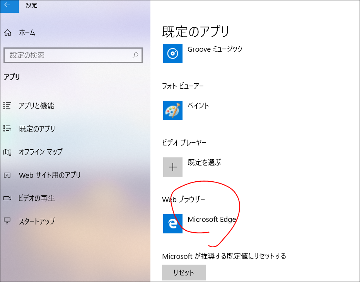The height and width of the screenshot is (282, 360).
Task: Select the Web ブラウザー label
Action: 183,199
